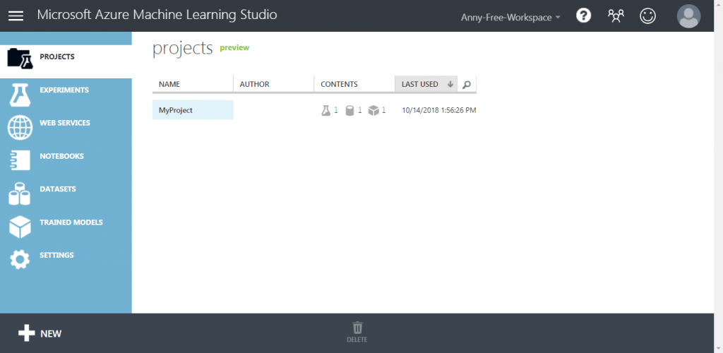723x353 pixels.
Task: Click the NEW button label
Action: click(51, 334)
